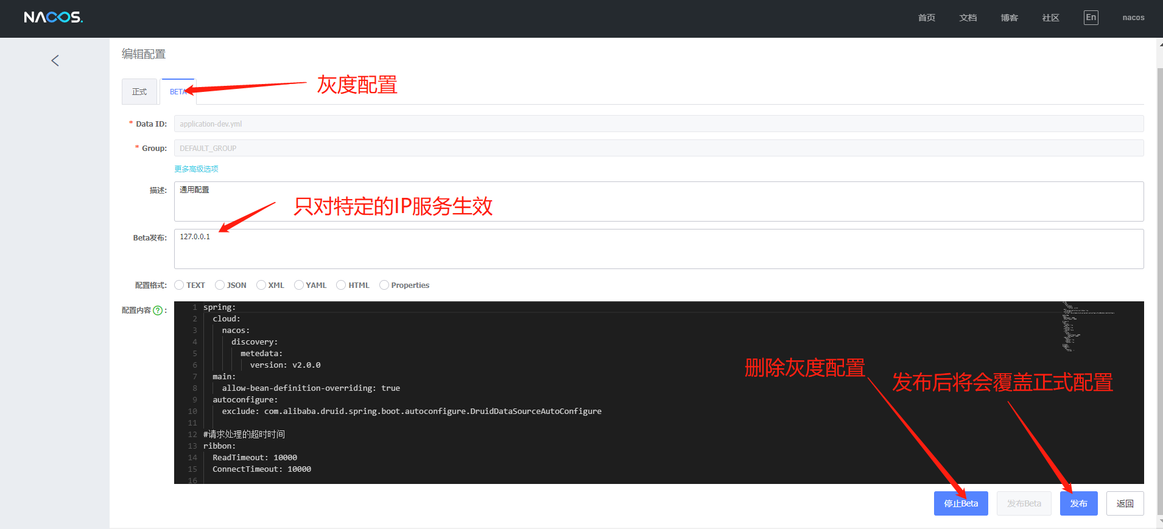Open 文档 in the top navigation

click(x=968, y=18)
